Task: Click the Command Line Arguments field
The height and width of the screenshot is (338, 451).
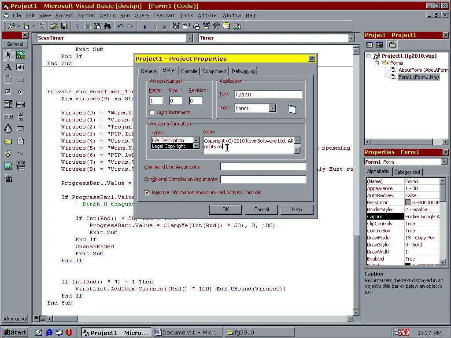Action: [x=263, y=167]
